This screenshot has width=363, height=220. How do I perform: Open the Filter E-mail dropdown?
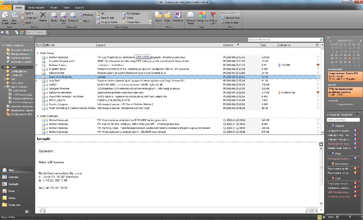click(231, 22)
